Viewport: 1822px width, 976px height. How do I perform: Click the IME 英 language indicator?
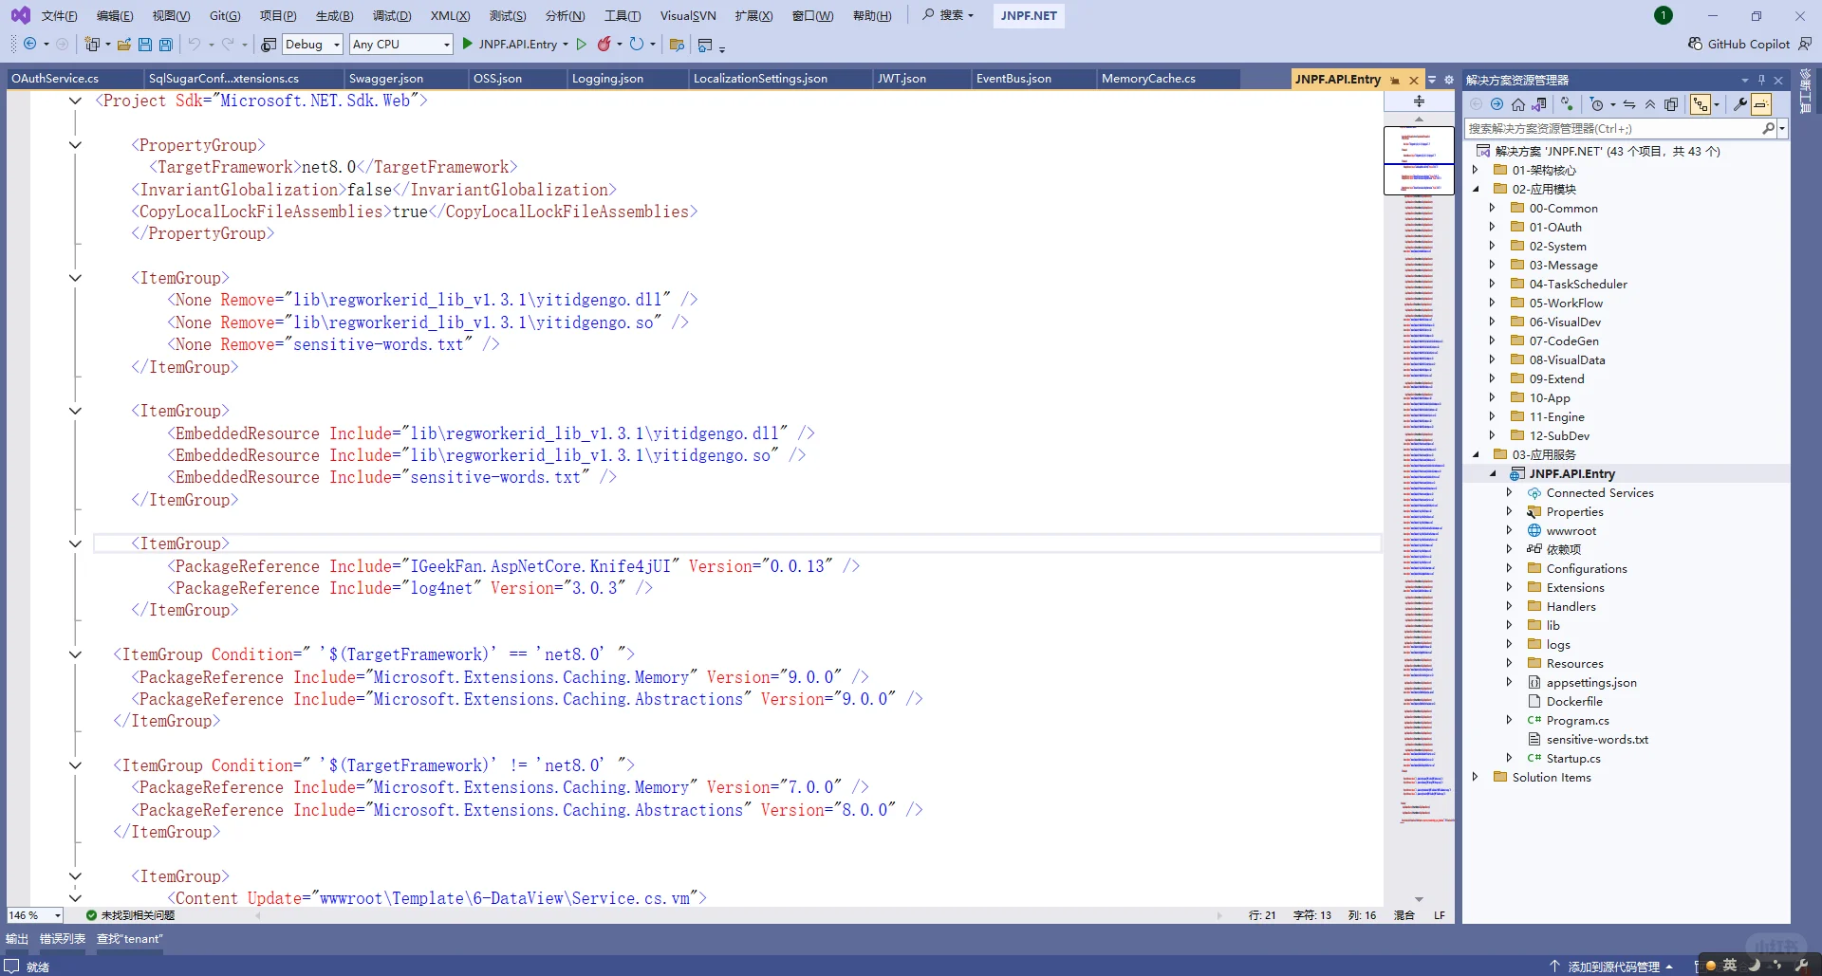coord(1730,965)
